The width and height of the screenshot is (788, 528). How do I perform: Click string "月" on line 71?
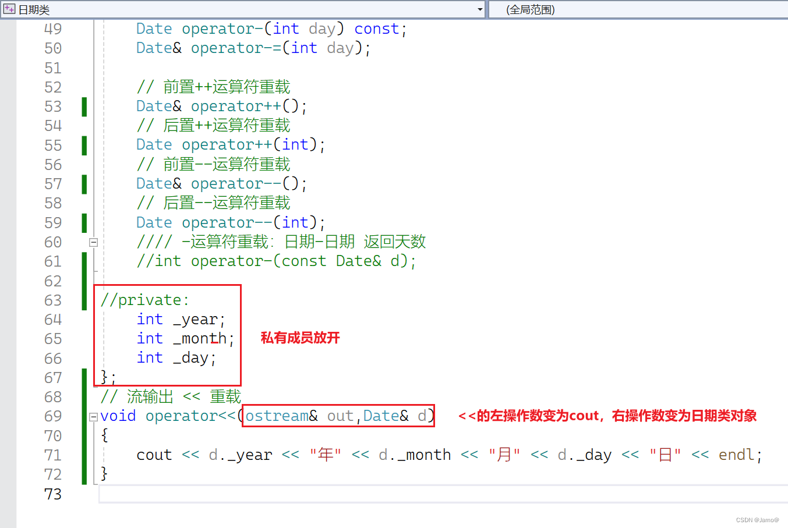504,455
